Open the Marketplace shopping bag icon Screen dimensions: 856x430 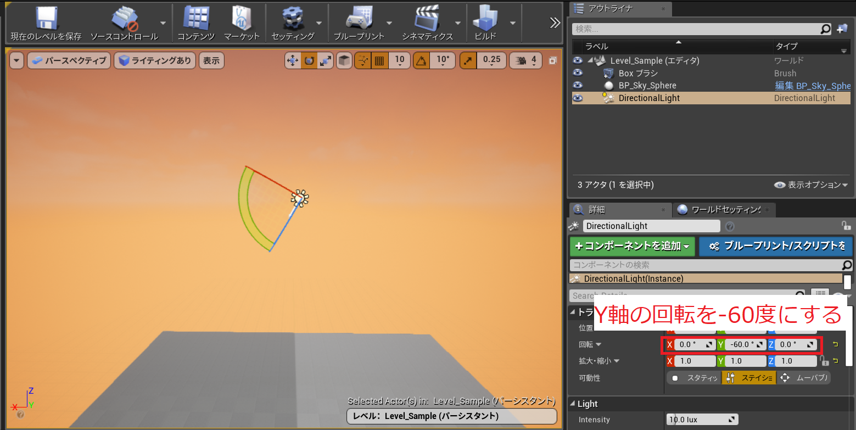pyautogui.click(x=242, y=19)
